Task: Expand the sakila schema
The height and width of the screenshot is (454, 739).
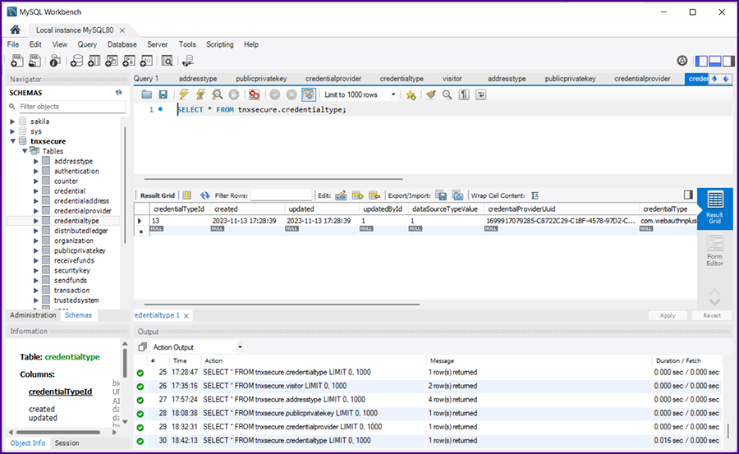Action: [x=12, y=122]
